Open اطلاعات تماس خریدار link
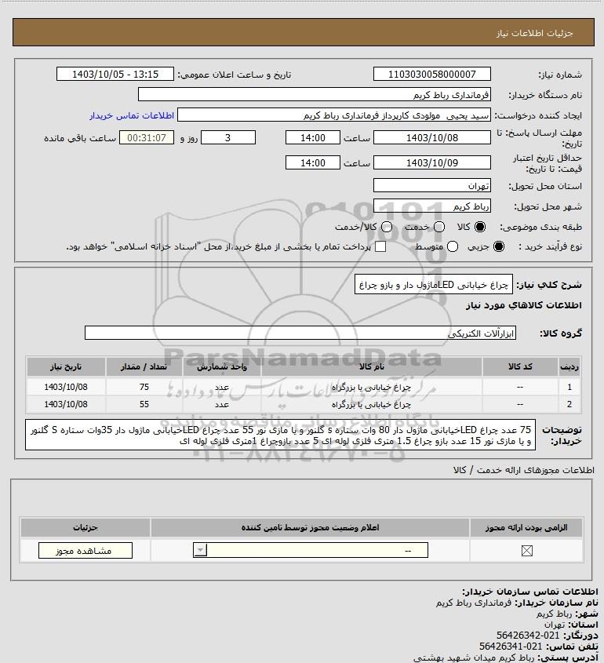 [132, 115]
